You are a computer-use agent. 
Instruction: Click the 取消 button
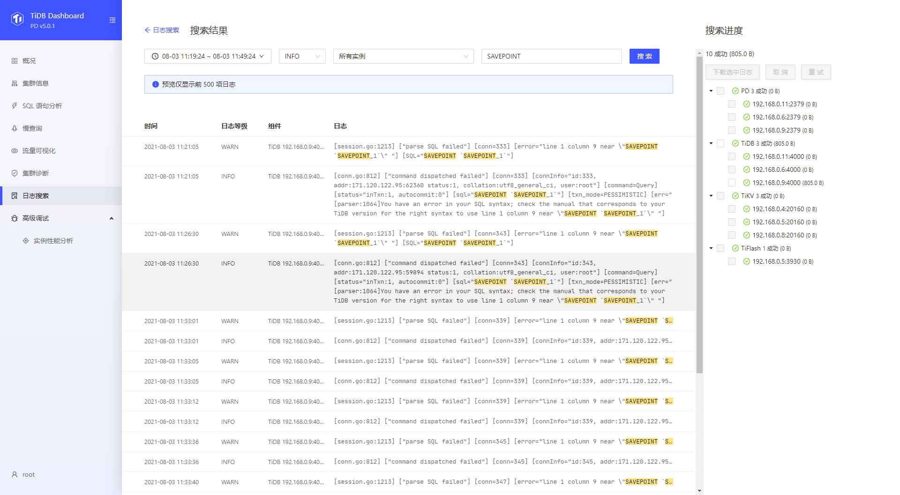click(x=780, y=72)
